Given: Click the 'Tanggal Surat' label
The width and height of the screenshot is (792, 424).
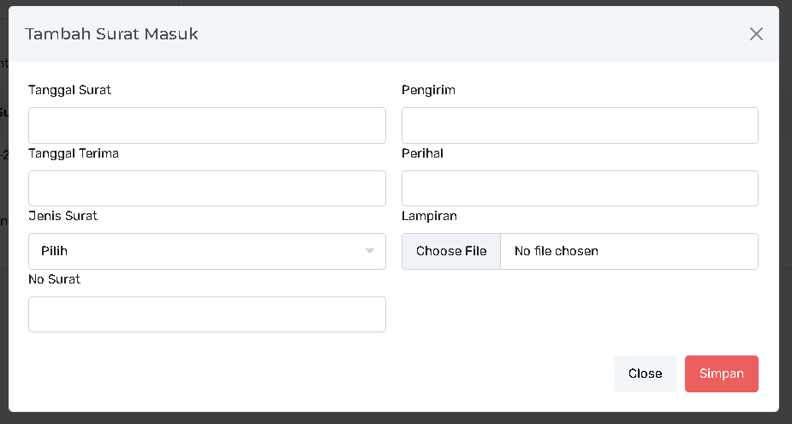Looking at the screenshot, I should point(70,90).
